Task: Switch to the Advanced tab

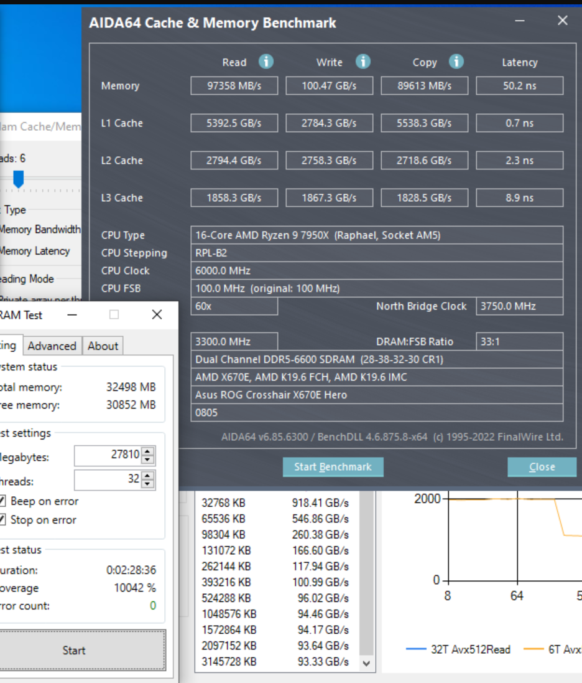Action: tap(52, 346)
